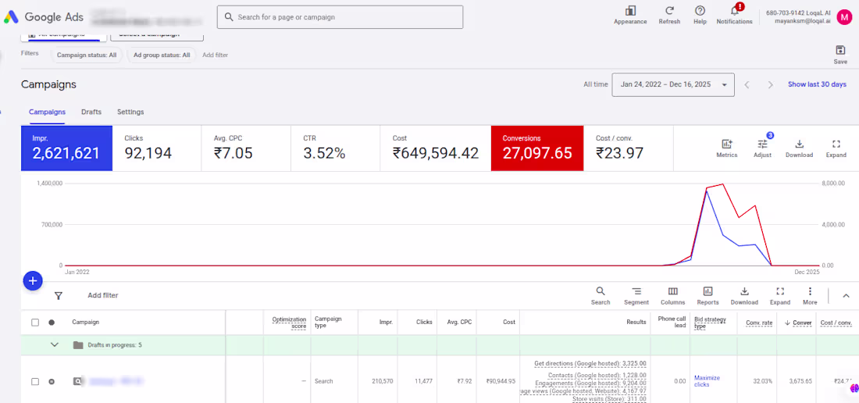The image size is (859, 403).
Task: Download chart data icon beside Adjust
Action: (x=800, y=144)
